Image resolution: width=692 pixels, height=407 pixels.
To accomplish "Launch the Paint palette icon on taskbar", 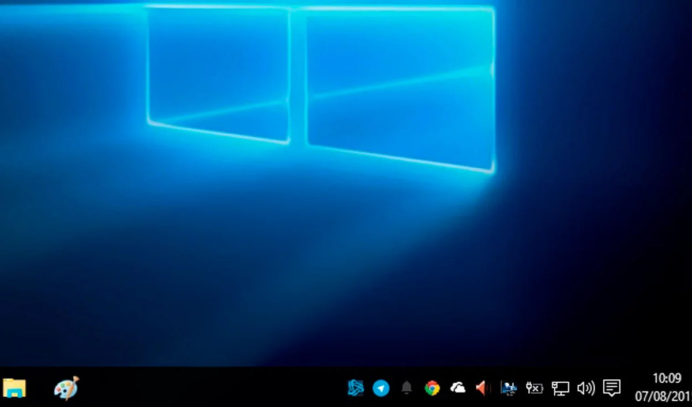I will (66, 388).
